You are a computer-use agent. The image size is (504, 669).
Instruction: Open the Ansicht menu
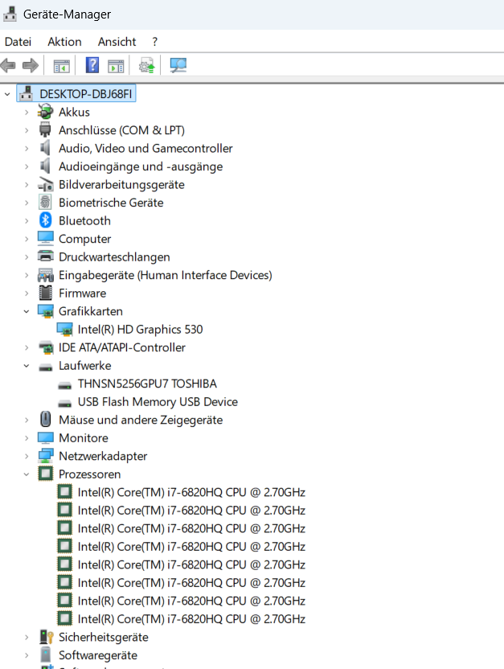click(117, 42)
